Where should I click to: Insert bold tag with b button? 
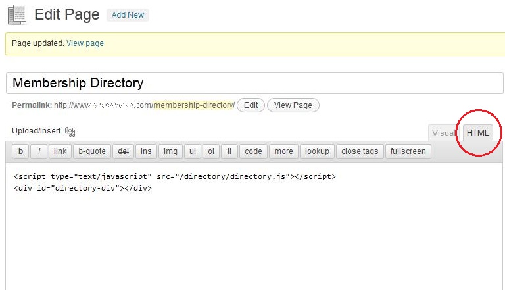20,151
